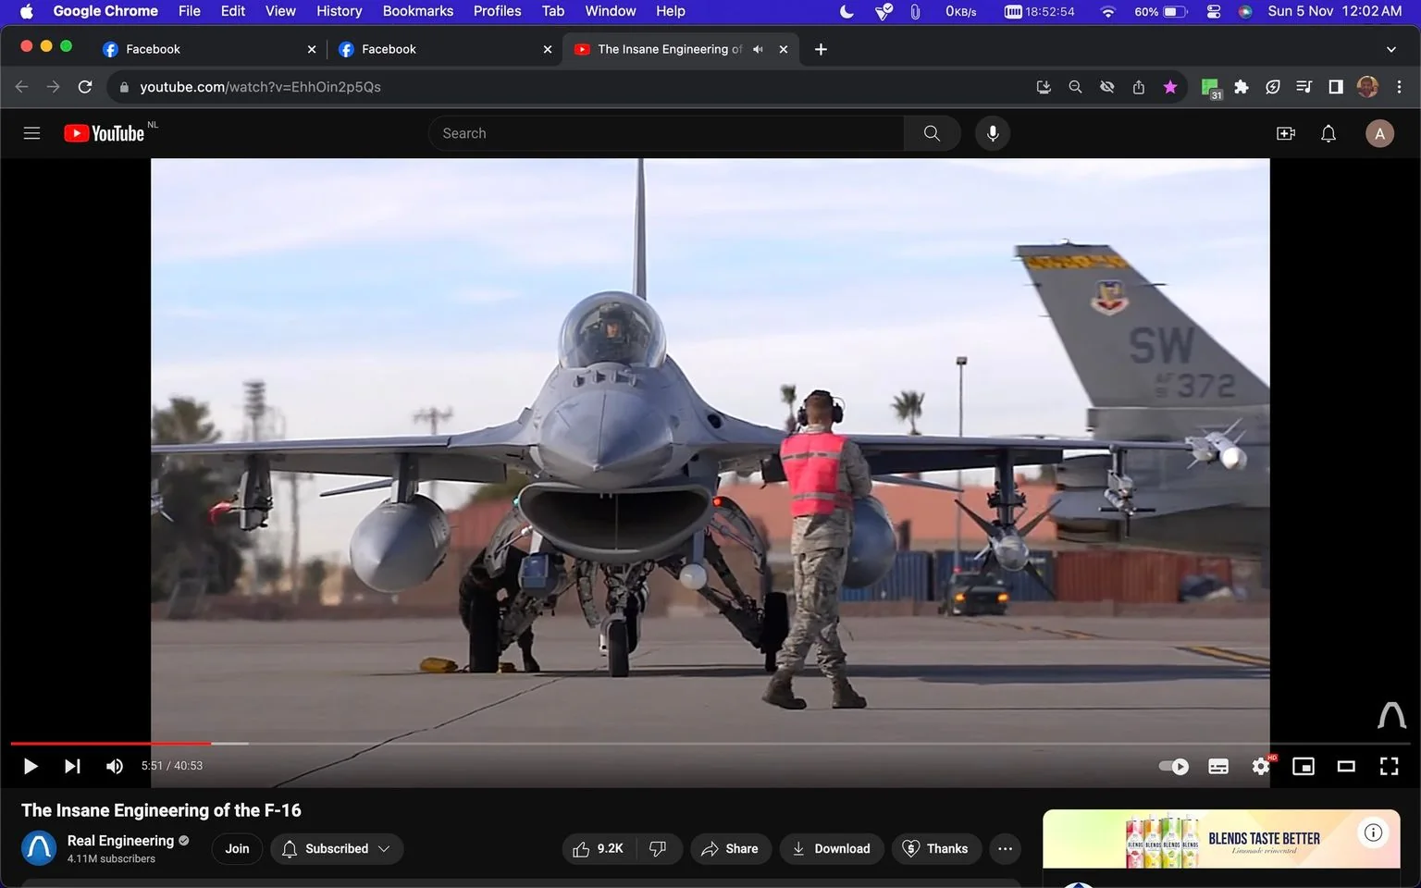Go back to the previous page
The image size is (1421, 888).
[x=22, y=86]
